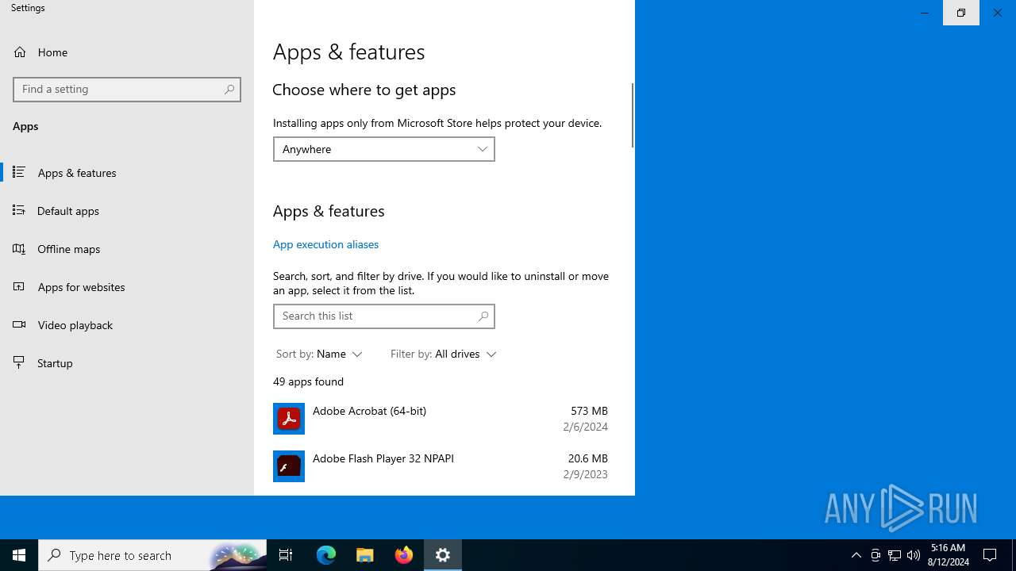Screen dimensions: 1016x571
Task: Open File Explorer from taskbar
Action: 365,555
